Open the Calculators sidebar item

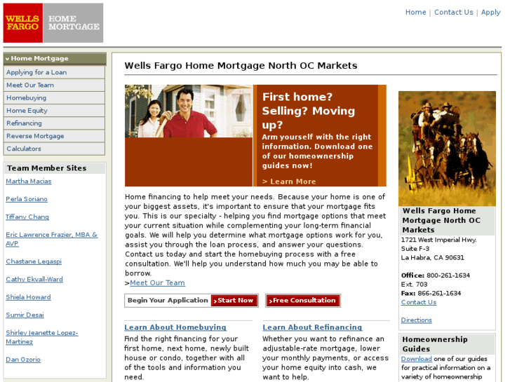(54, 149)
